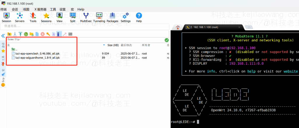Open the Sessions star icon
Screen dimensions: 299x128
(x=46, y=18)
